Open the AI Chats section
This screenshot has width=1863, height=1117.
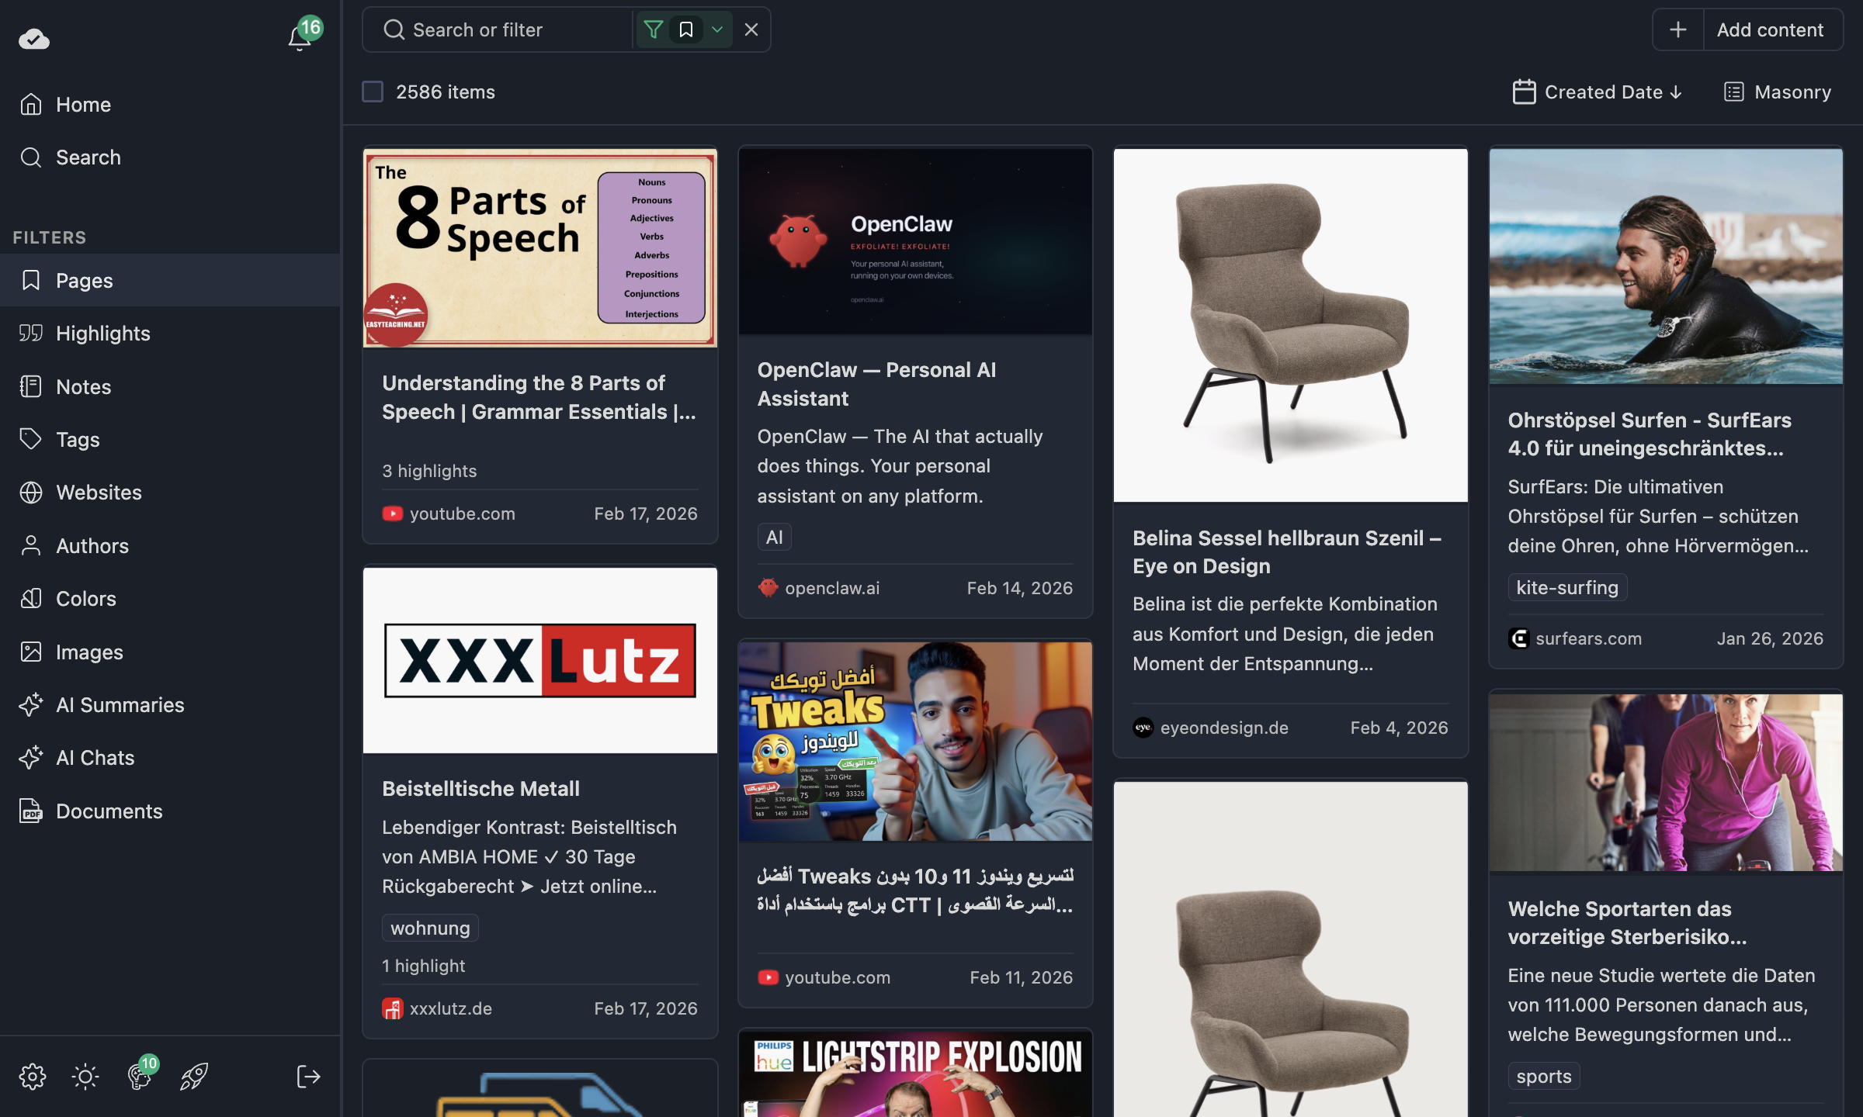(94, 757)
